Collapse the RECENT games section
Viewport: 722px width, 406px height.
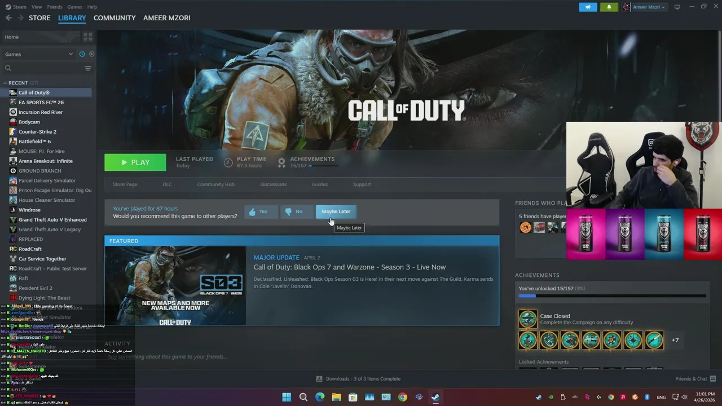tap(5, 83)
